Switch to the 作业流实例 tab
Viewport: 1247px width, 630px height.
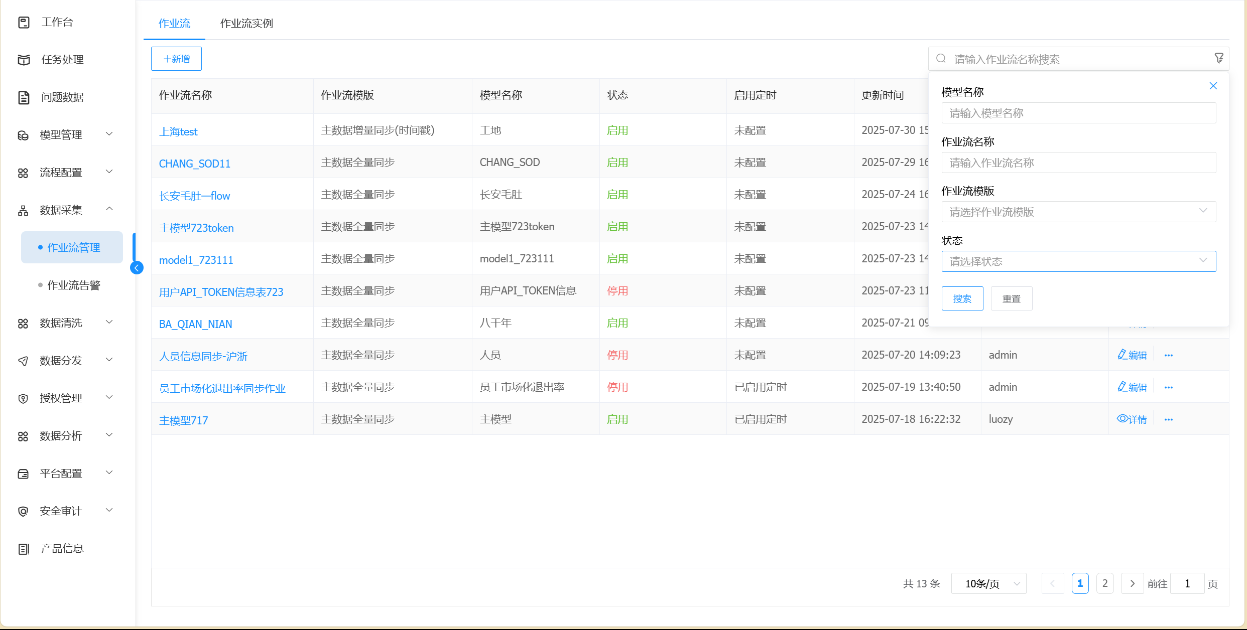coord(246,24)
